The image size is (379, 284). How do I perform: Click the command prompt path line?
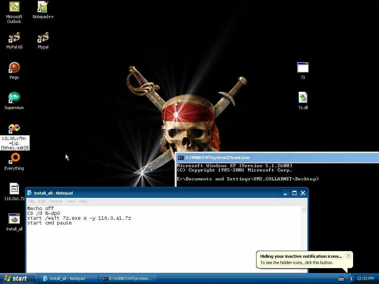point(248,179)
